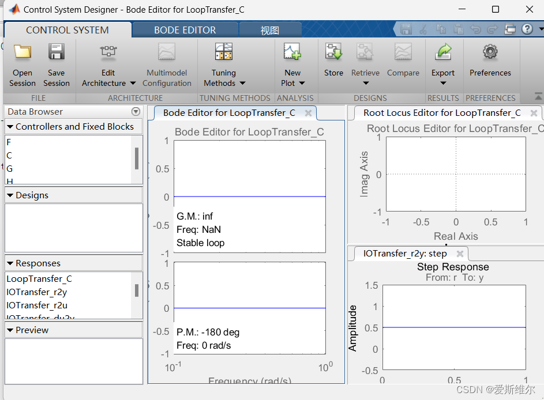Click the window layout icon in the quick-access bar

click(509, 29)
